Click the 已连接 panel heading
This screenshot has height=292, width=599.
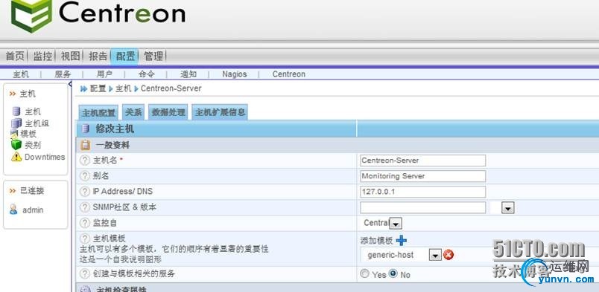(x=32, y=191)
